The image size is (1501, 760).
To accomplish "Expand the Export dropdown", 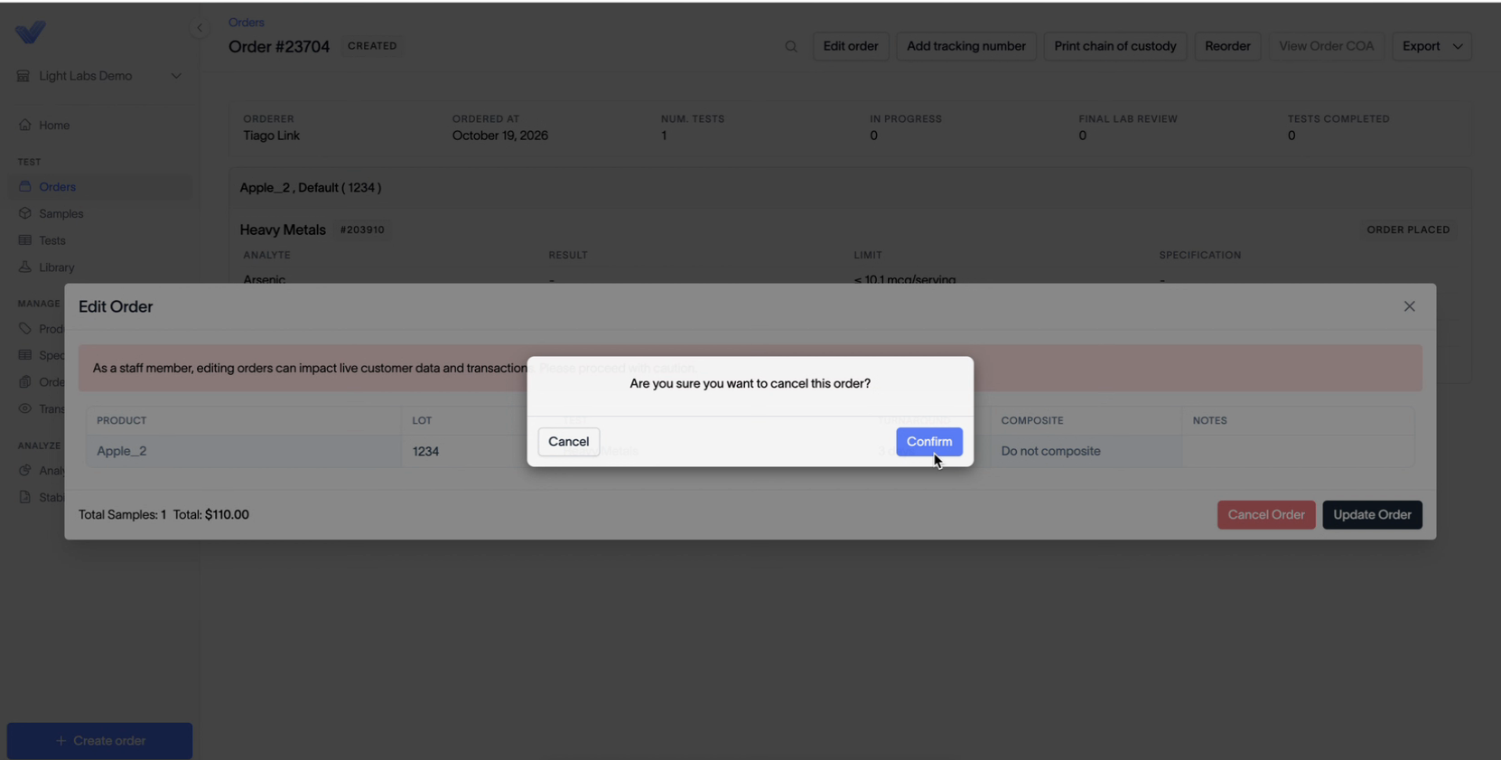I will tap(1431, 46).
